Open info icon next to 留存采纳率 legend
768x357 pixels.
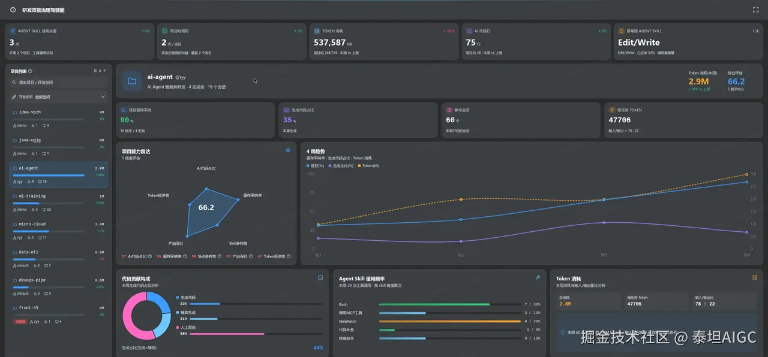tap(185, 256)
